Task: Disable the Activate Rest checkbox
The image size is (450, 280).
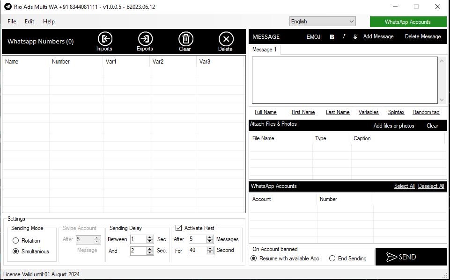Action: [x=178, y=228]
